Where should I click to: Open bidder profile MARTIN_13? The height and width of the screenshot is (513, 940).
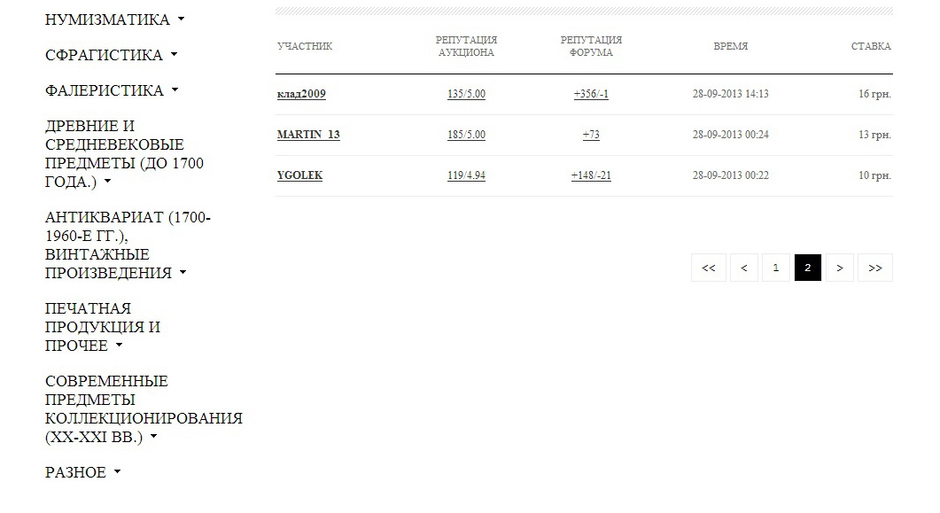pyautogui.click(x=308, y=135)
